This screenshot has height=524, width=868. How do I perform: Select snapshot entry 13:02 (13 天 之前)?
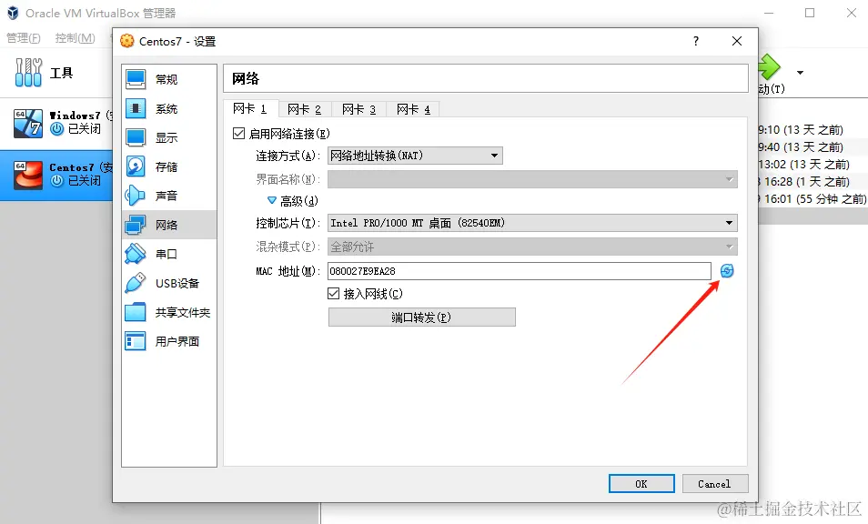pos(804,165)
